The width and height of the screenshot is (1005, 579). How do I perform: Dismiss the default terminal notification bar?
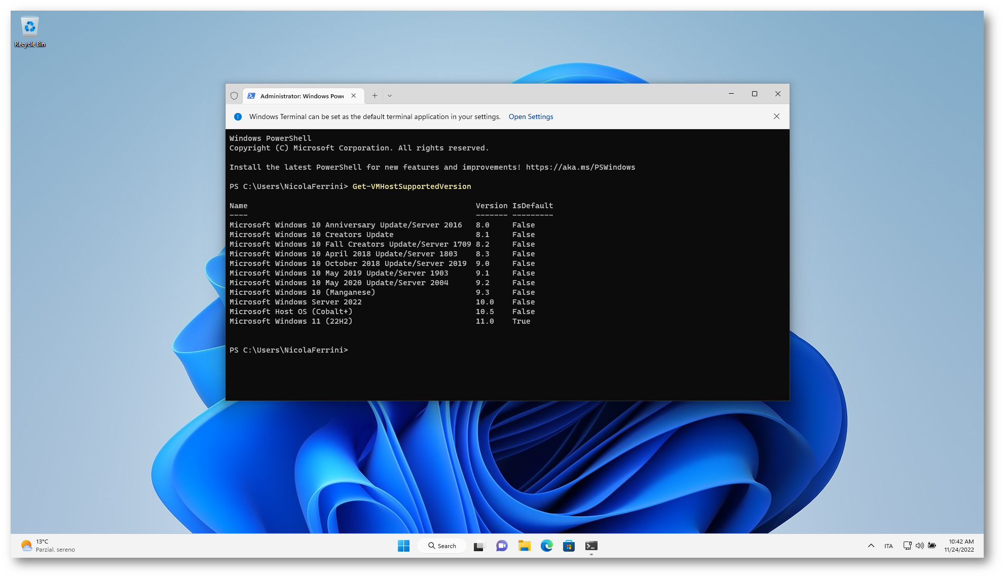click(776, 117)
